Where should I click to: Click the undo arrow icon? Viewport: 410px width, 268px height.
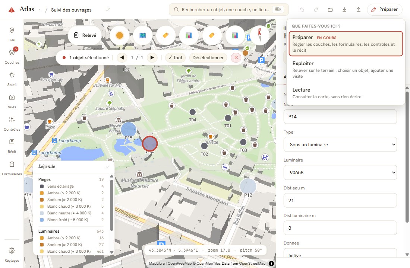coord(302,10)
